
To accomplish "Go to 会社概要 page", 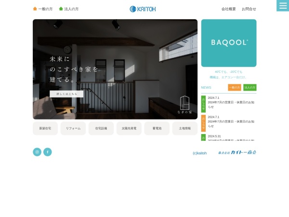I will click(228, 9).
